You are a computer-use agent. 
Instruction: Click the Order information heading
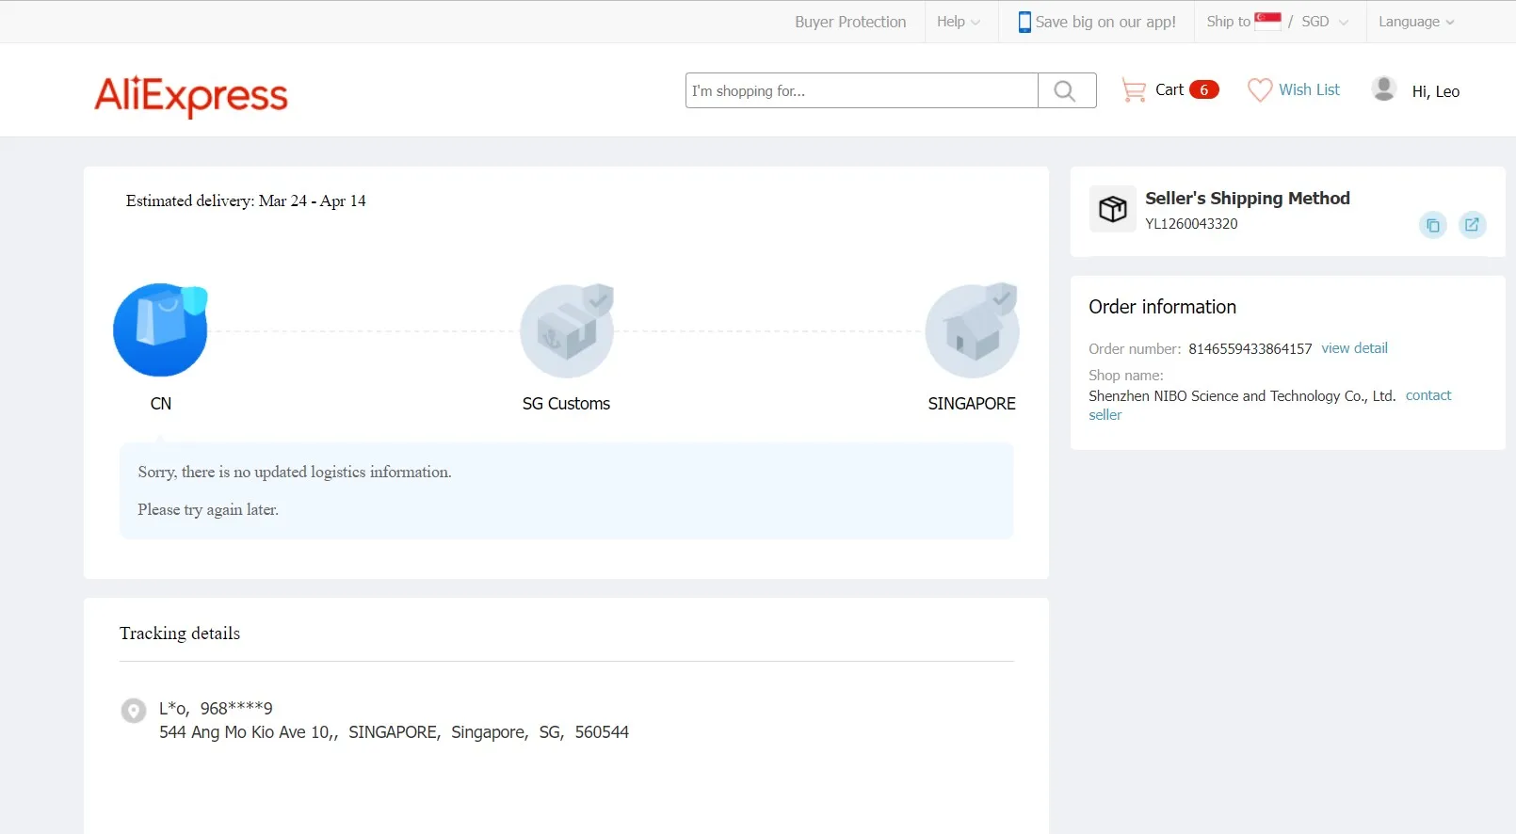click(1162, 307)
